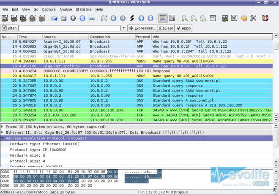Expand the Ethernet II tree node

(2, 133)
